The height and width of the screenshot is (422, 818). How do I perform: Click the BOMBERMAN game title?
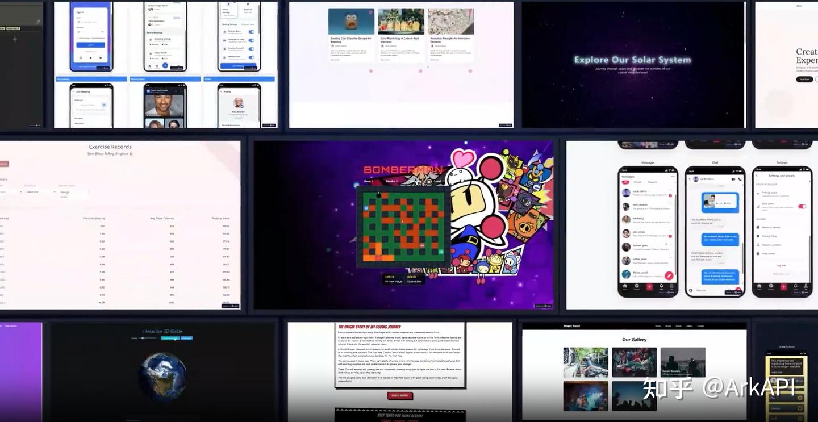click(x=402, y=170)
